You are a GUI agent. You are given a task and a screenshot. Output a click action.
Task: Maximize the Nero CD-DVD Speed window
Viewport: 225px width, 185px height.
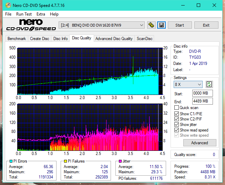[198, 5]
